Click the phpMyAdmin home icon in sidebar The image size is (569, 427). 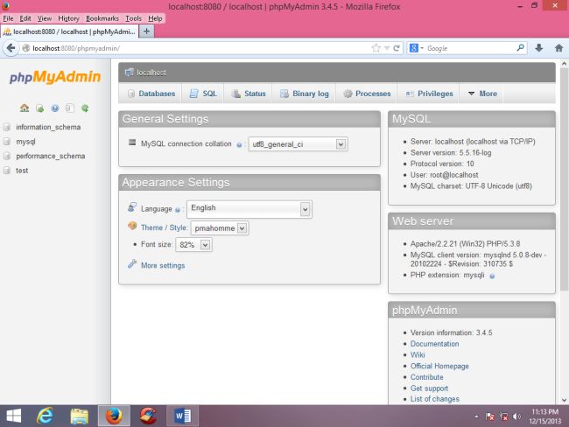coord(25,108)
